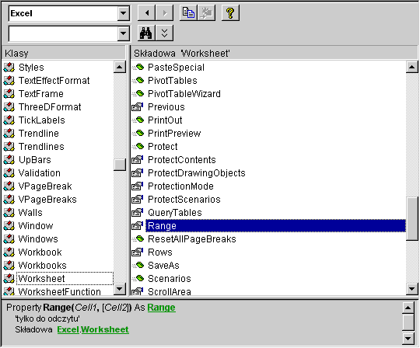Image resolution: width=420 pixels, height=348 pixels.
Task: Select the Workbook class
Action: [x=40, y=252]
